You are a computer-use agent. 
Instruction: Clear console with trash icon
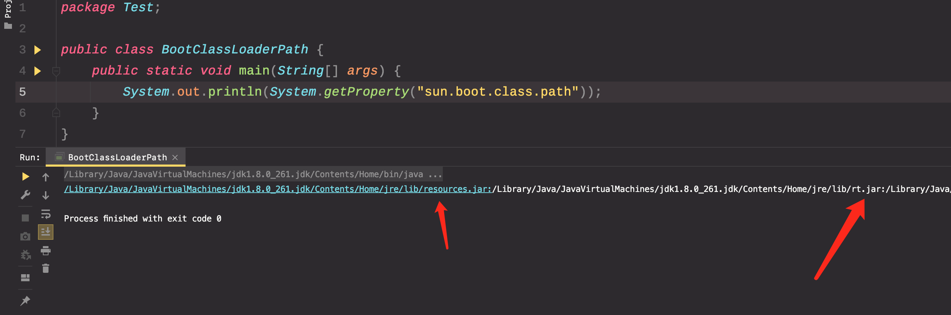[46, 269]
